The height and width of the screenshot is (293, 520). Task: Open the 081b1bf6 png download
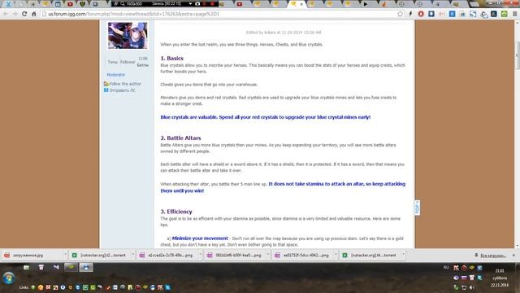(235, 255)
